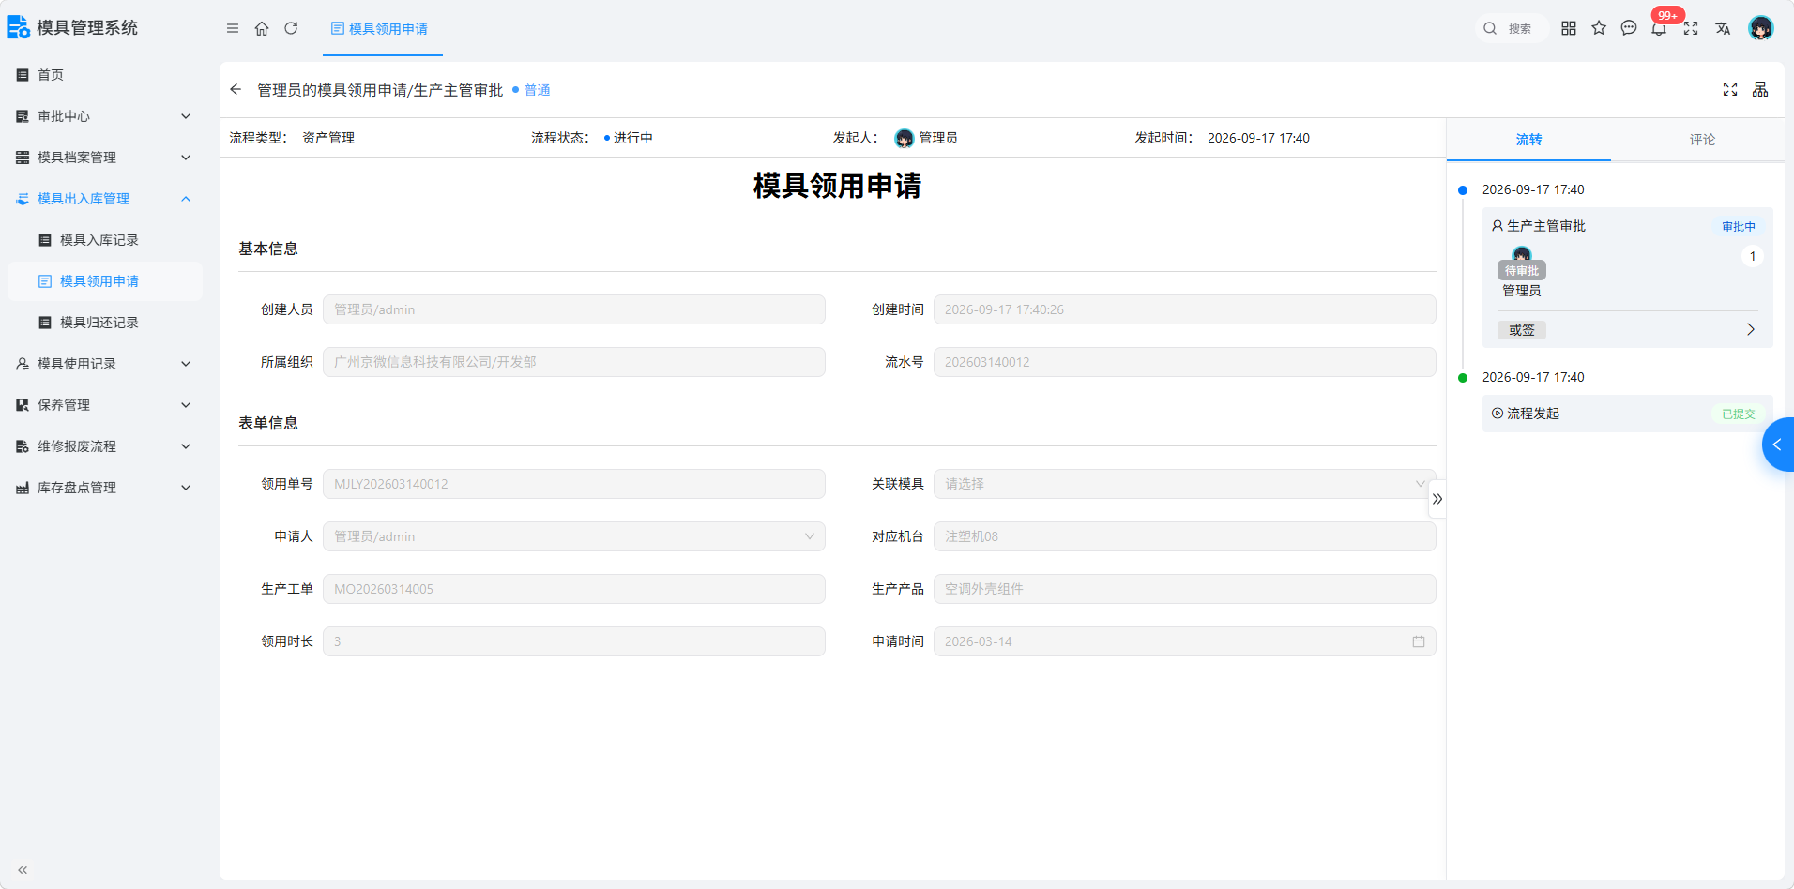
Task: Go back using the left arrow
Action: (x=236, y=89)
